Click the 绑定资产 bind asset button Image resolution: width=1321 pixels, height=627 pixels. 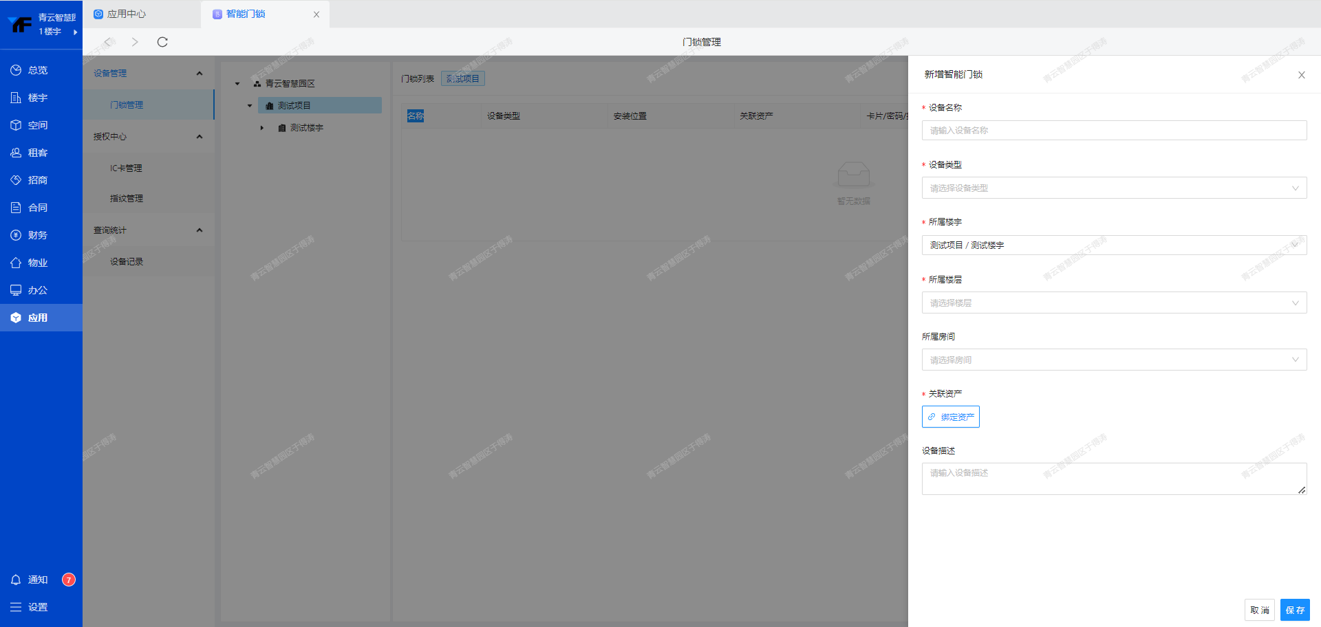tap(950, 417)
